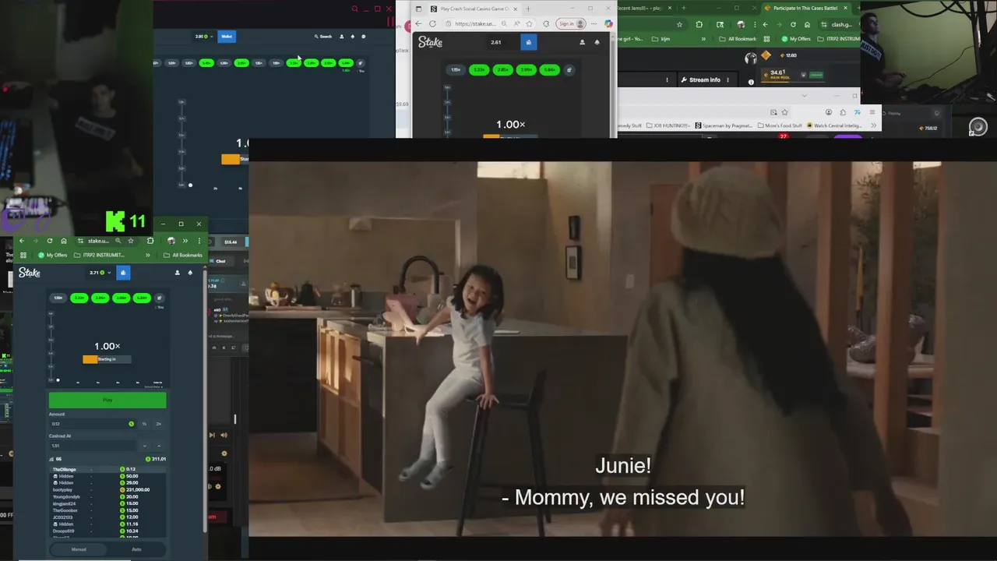Viewport: 997px width, 561px height.
Task: Select the 3.33x multiplier pill in bottom-left Stake window
Action: (x=79, y=298)
